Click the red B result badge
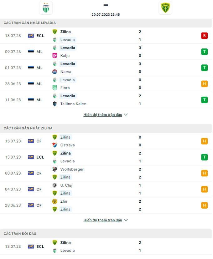This screenshot has height=259, width=213. pos(204,36)
